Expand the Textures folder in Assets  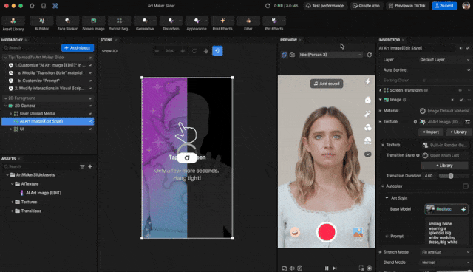13,202
